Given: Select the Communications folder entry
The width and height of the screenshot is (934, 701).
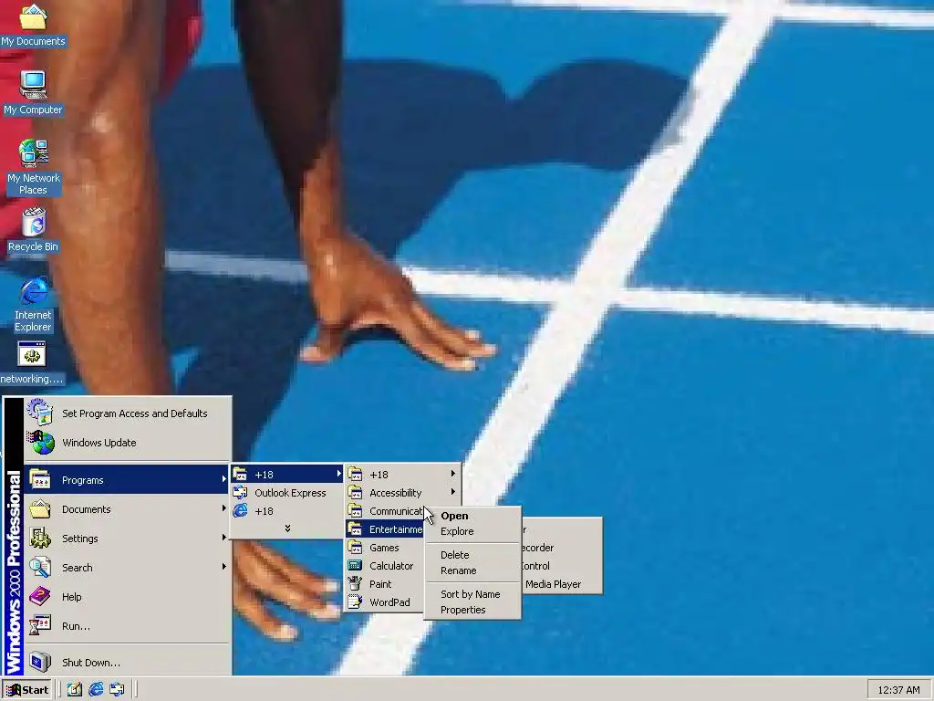Looking at the screenshot, I should pos(385,511).
